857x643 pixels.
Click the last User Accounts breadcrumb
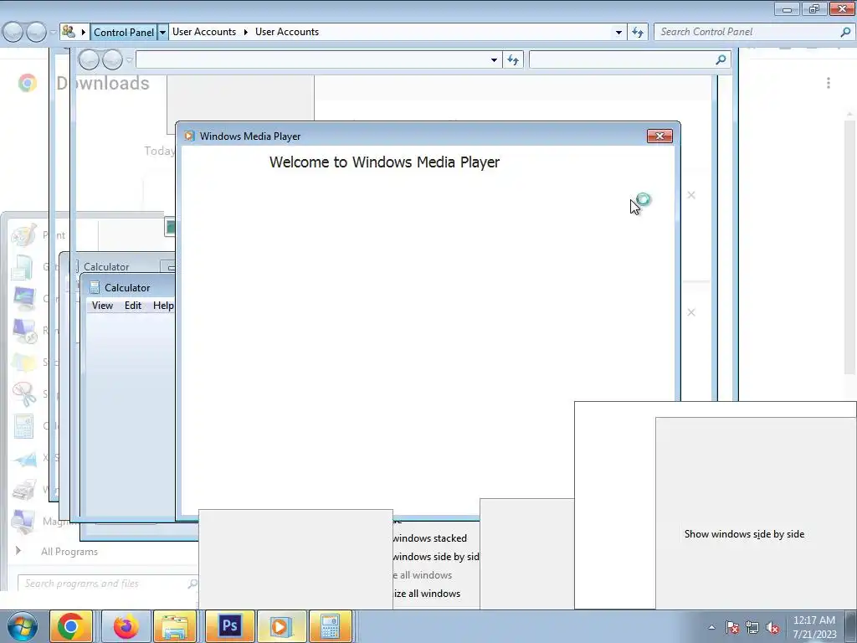(287, 32)
